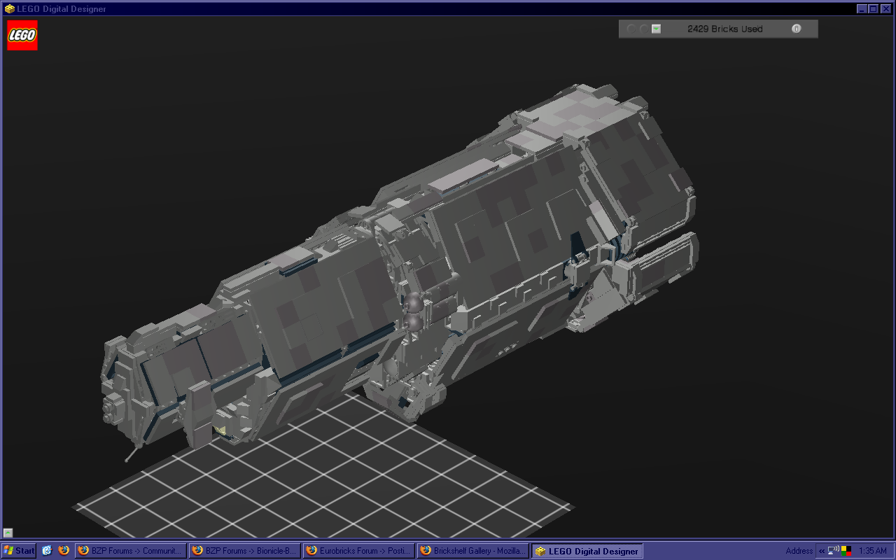Click the network connection tray icon
The height and width of the screenshot is (560, 896).
tap(834, 551)
